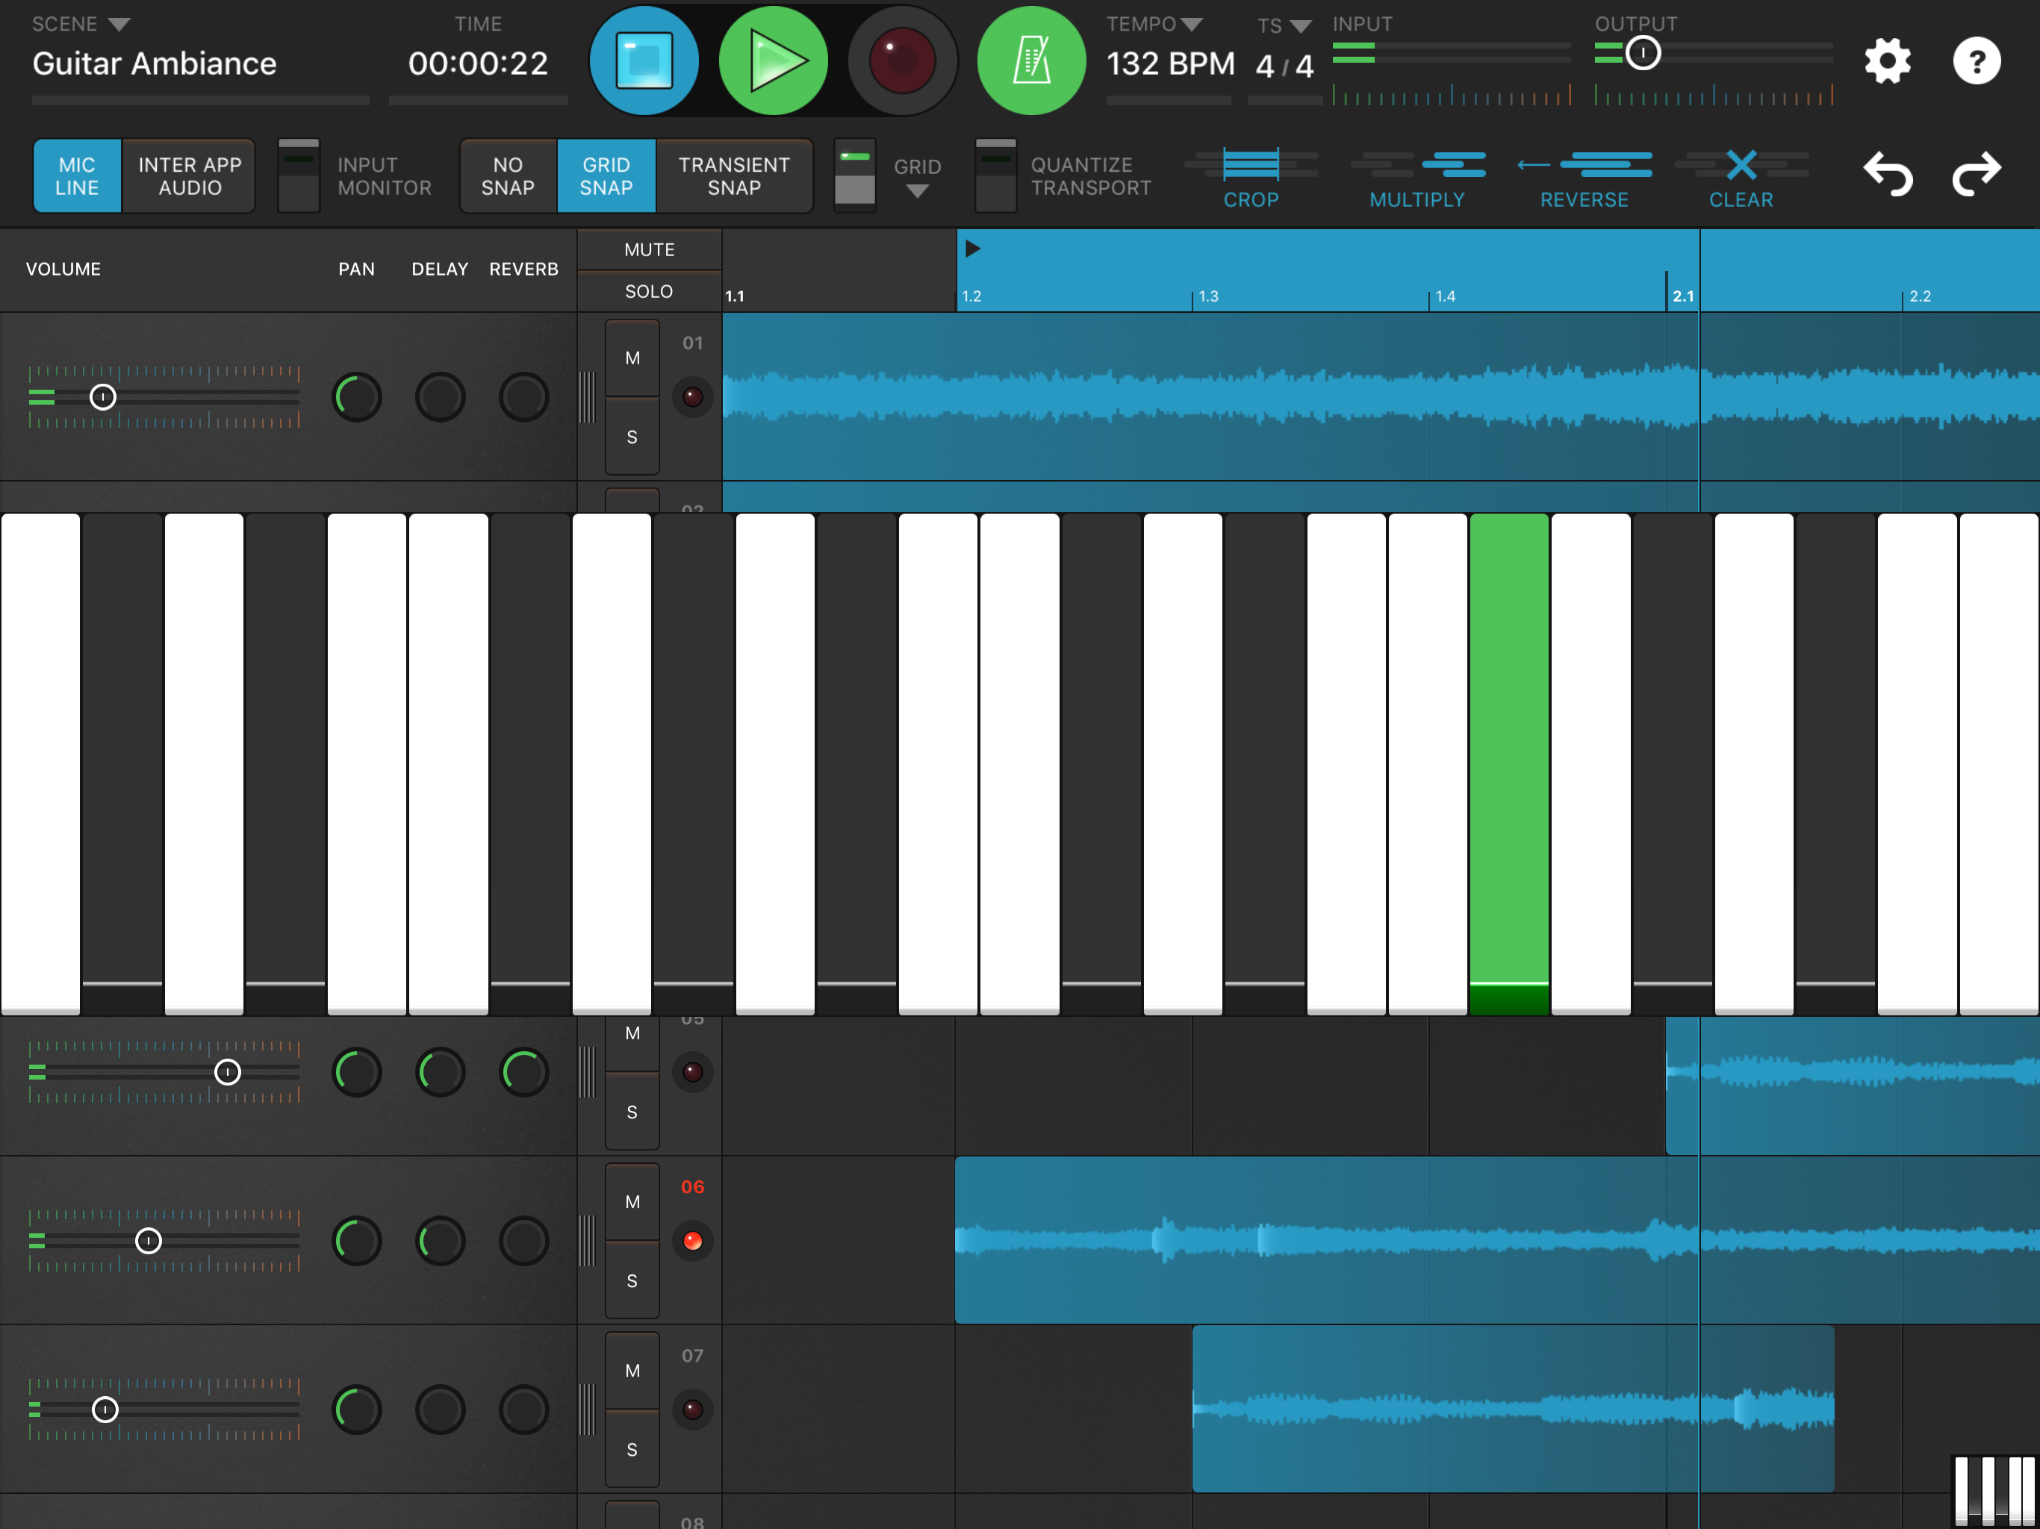Open the settings gear
Screen dimensions: 2040x1529
[1887, 62]
